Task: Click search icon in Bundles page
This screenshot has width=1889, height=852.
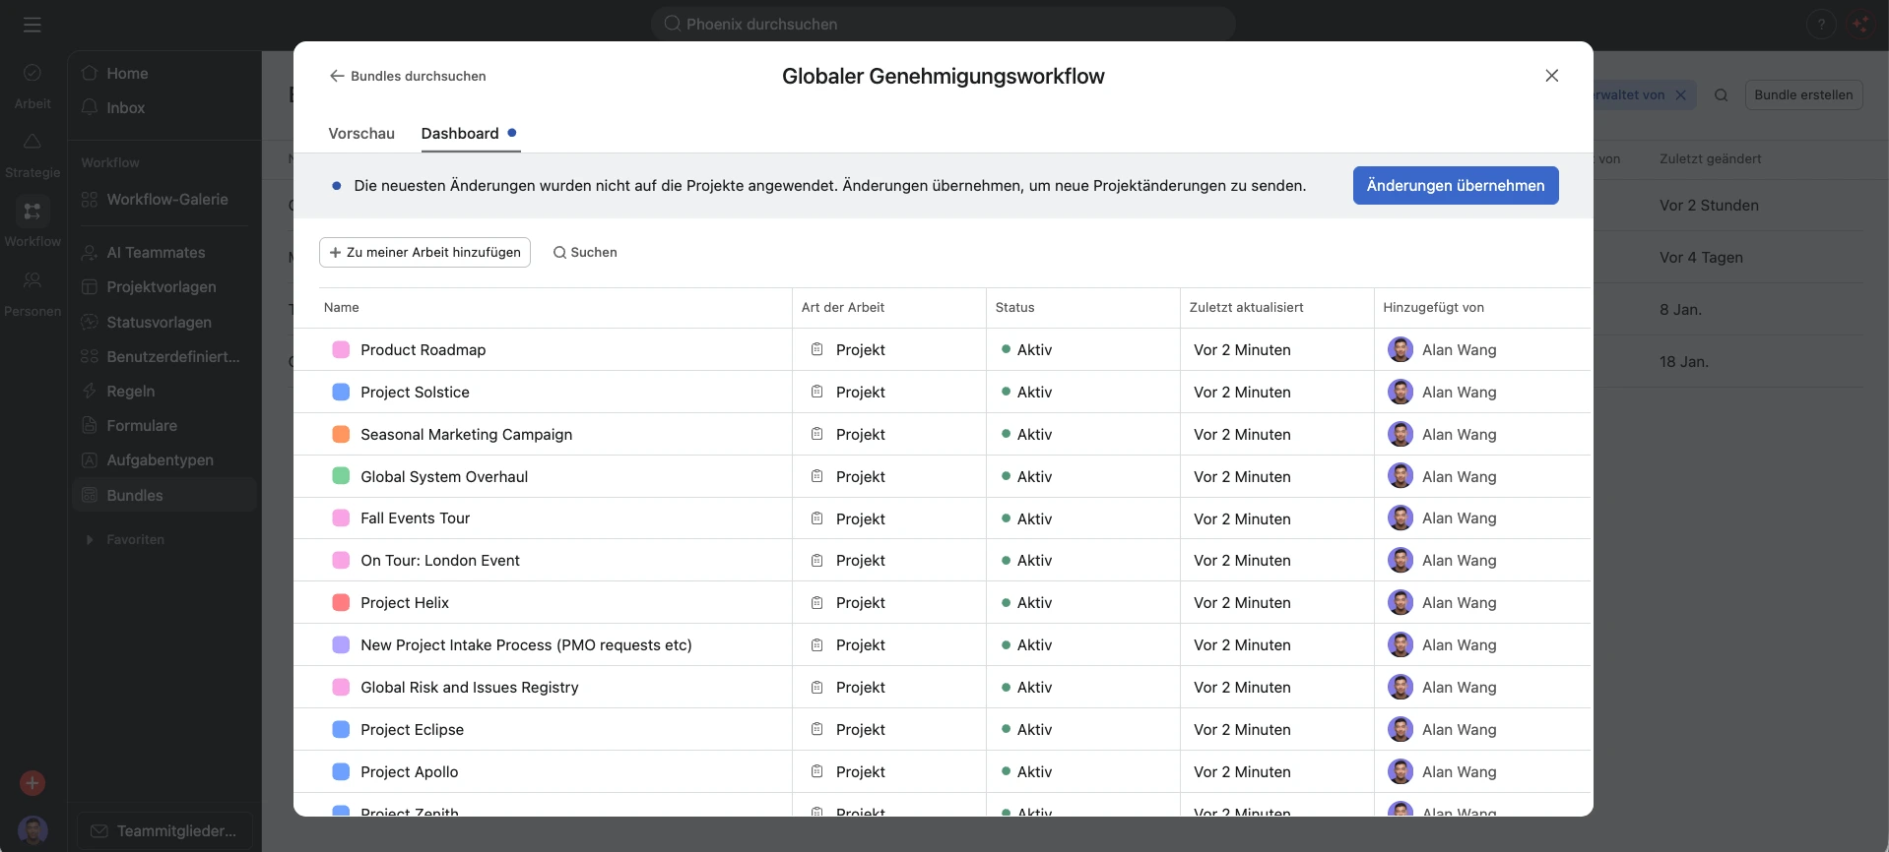Action: (x=1721, y=95)
